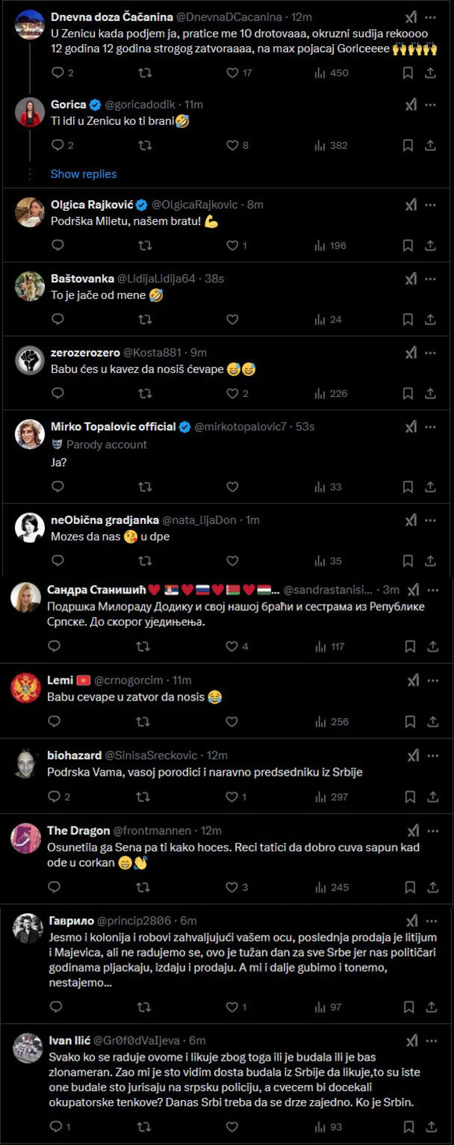This screenshot has width=454, height=1145.
Task: Open Olgica Rajković's profile picture
Action: point(30,212)
